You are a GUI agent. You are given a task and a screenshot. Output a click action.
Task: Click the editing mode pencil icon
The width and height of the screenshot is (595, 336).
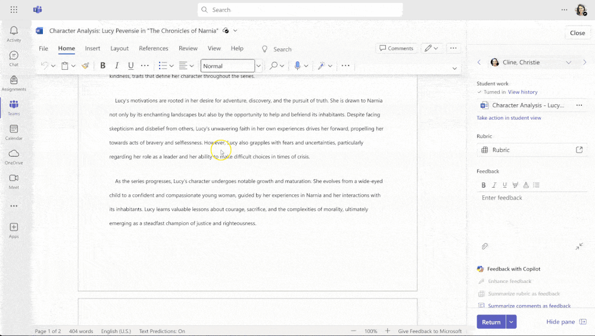(x=428, y=48)
